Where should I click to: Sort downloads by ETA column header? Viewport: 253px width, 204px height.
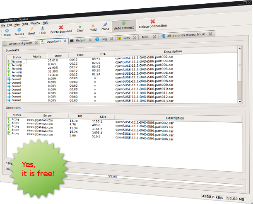(x=103, y=54)
